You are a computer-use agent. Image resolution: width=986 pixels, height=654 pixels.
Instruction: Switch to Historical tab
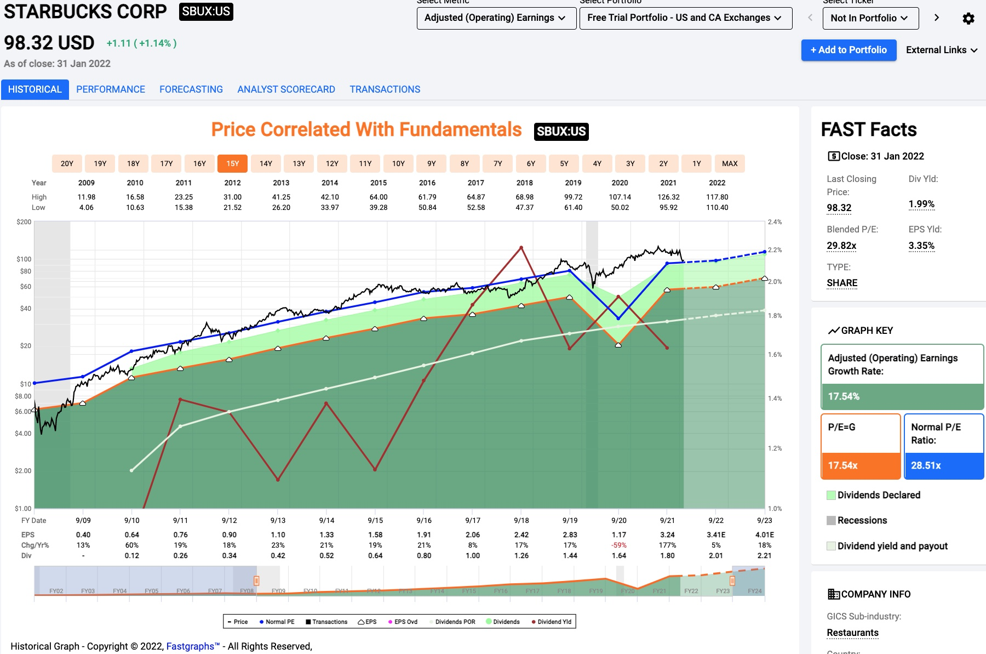click(x=35, y=89)
